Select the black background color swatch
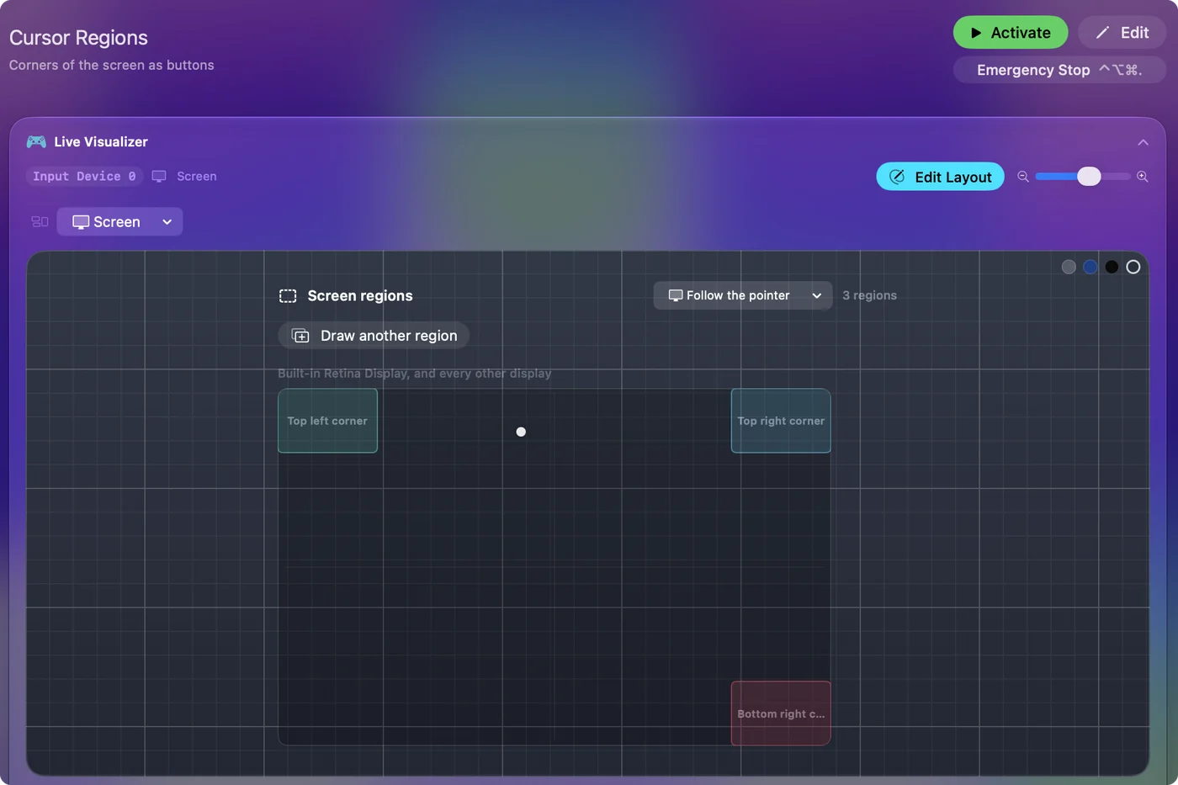The width and height of the screenshot is (1178, 785). pyautogui.click(x=1112, y=267)
